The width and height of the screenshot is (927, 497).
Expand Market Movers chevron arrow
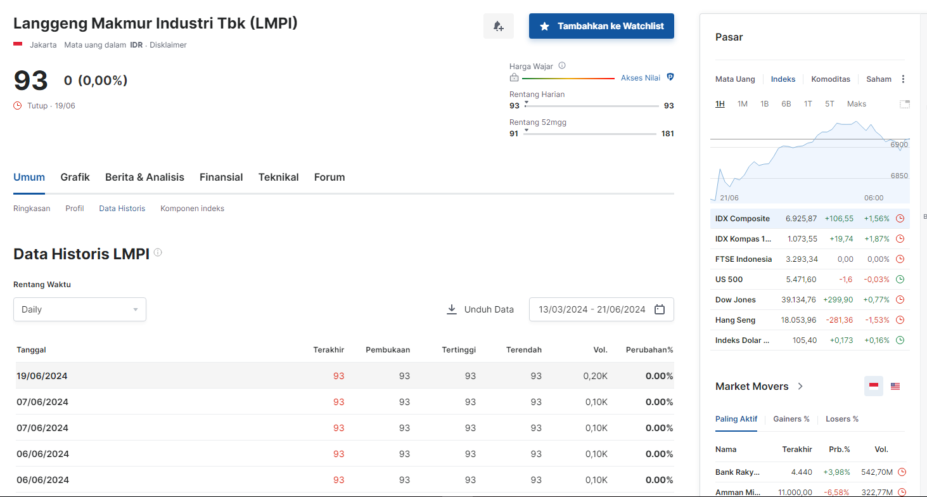pos(800,386)
